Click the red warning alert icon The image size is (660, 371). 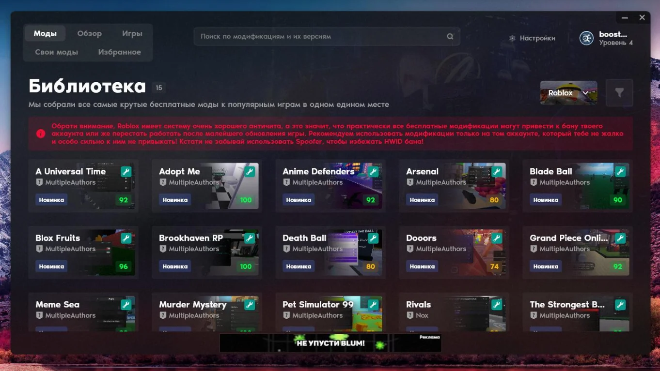(x=41, y=134)
